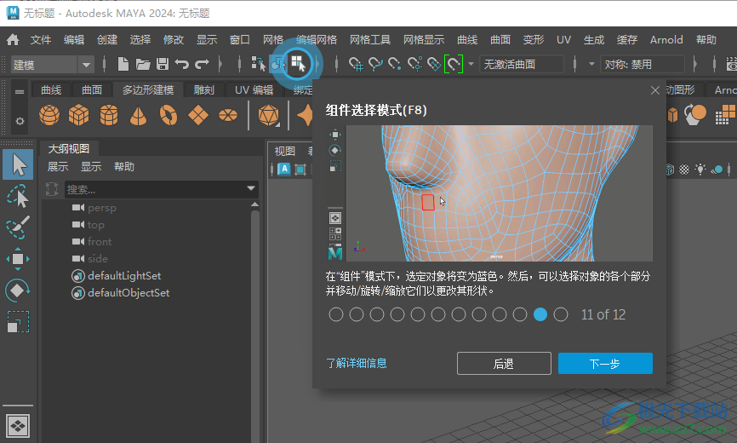Image resolution: width=737 pixels, height=443 pixels.
Task: Pick the Select tool arrow in toolbox
Action: pos(18,164)
